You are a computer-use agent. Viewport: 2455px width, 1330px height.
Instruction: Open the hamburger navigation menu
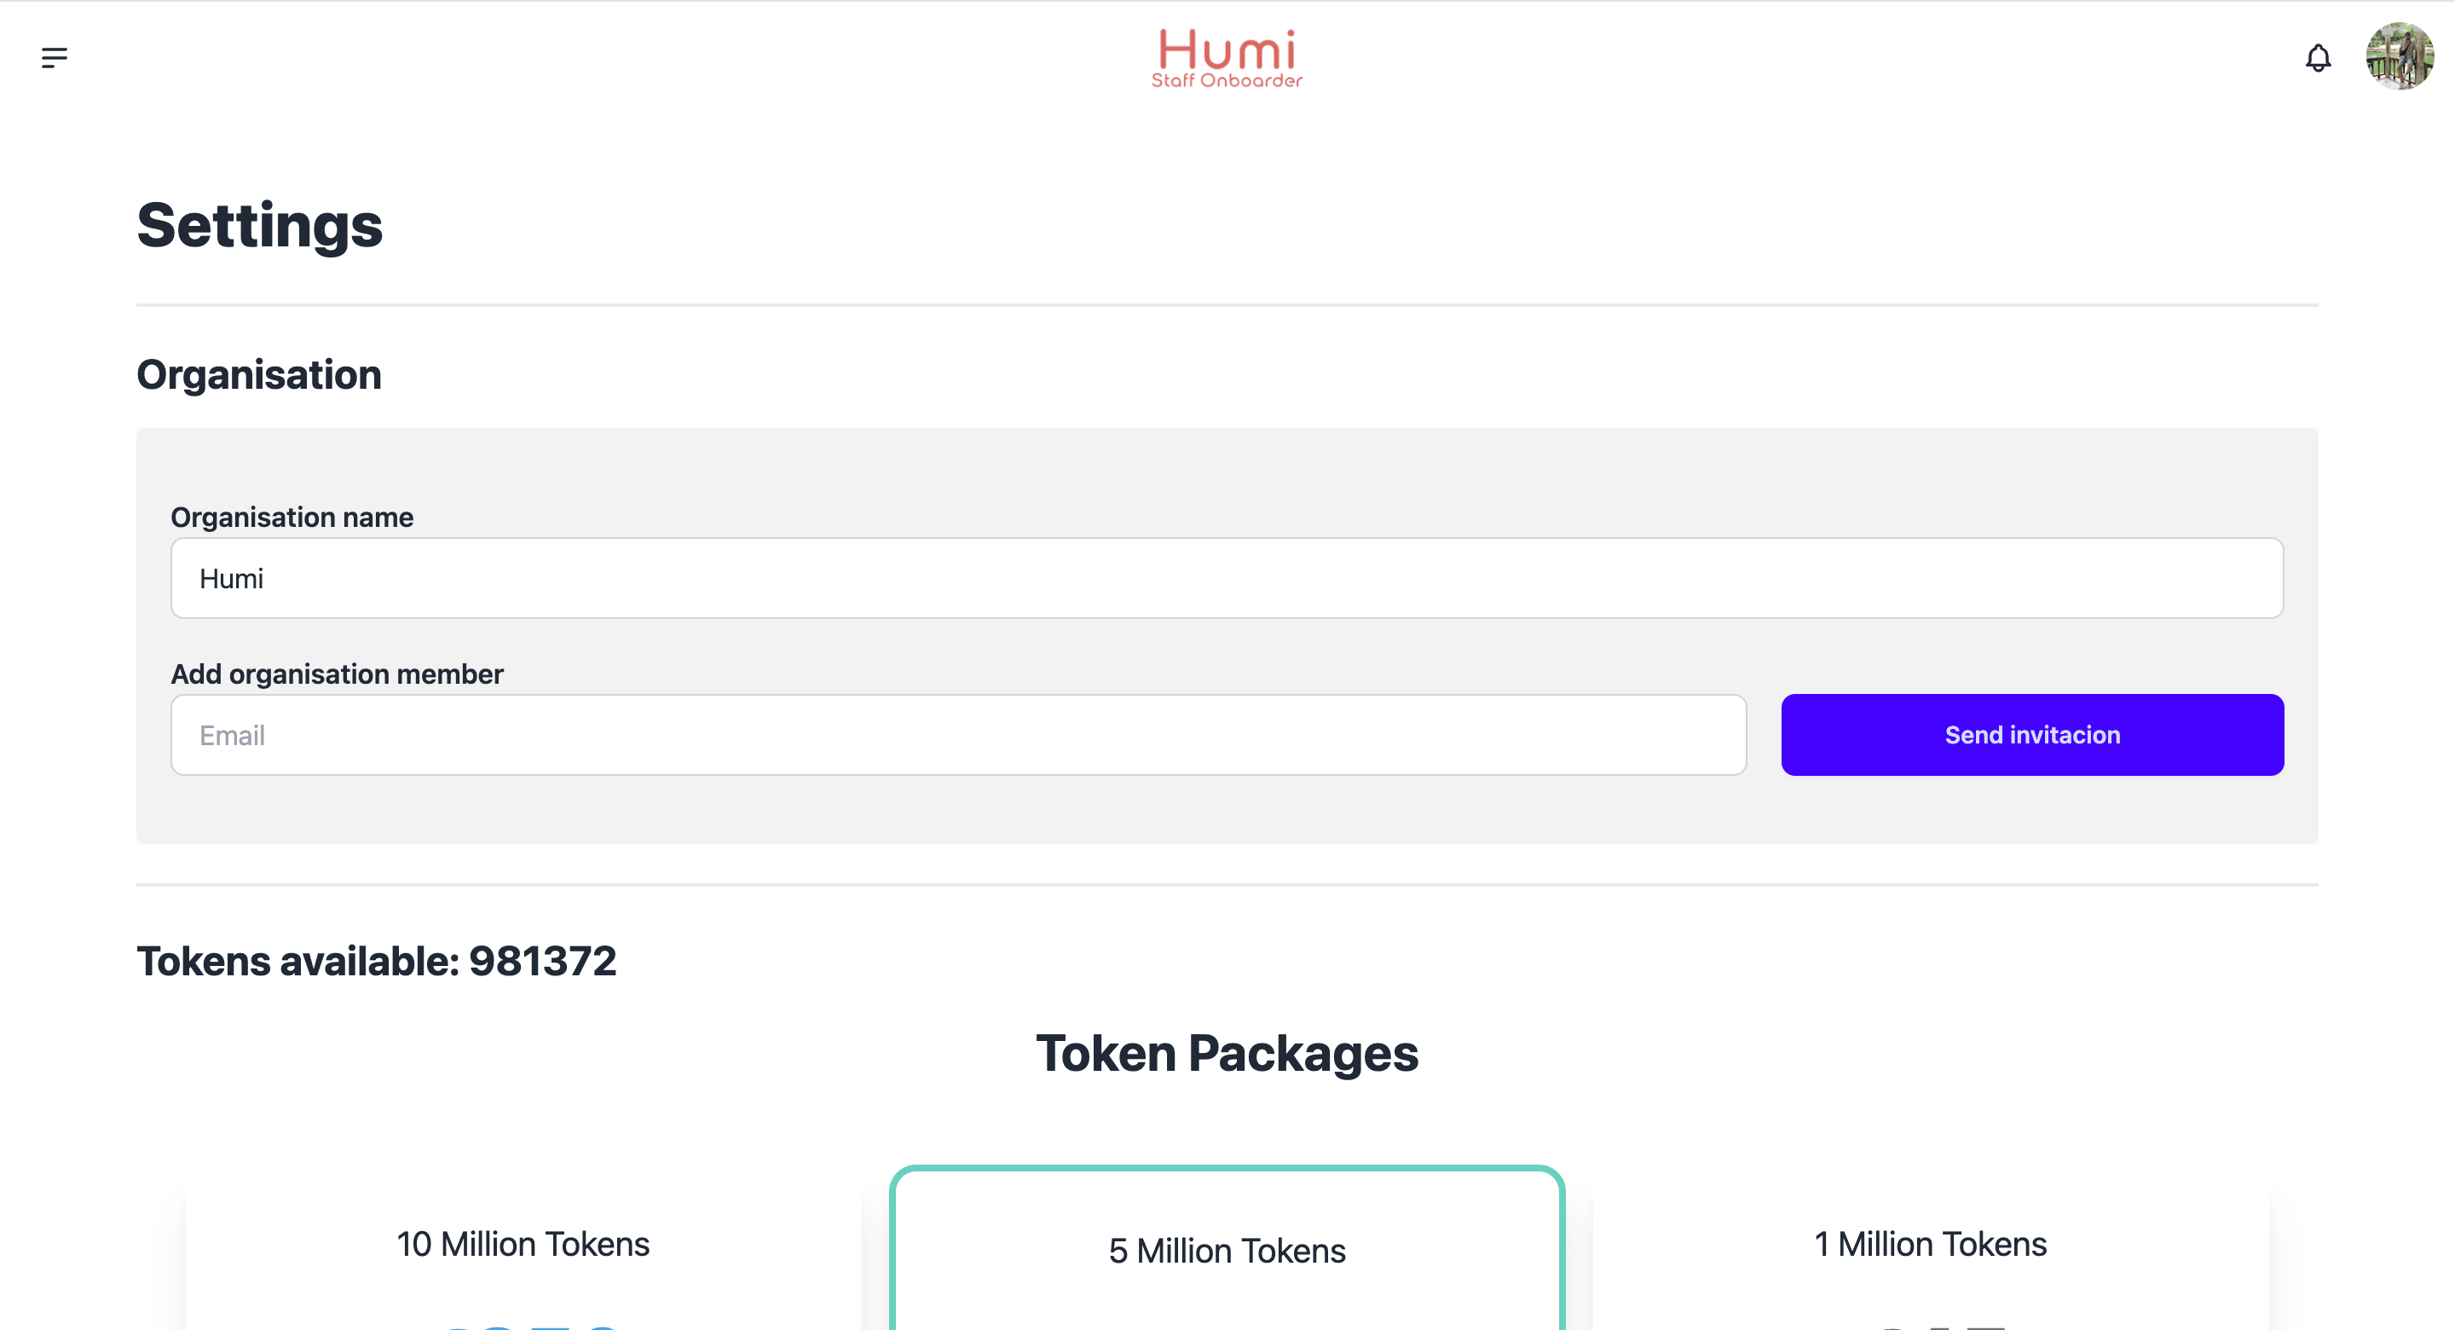click(55, 58)
